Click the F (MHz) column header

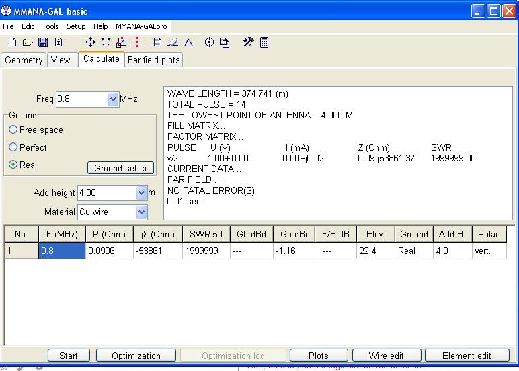tap(62, 234)
